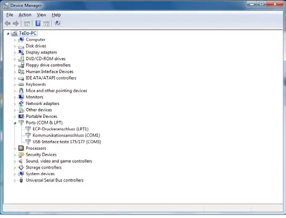Click the DVD/CD-ROM drives icon
Screen dimensions: 286x218
tap(21, 59)
